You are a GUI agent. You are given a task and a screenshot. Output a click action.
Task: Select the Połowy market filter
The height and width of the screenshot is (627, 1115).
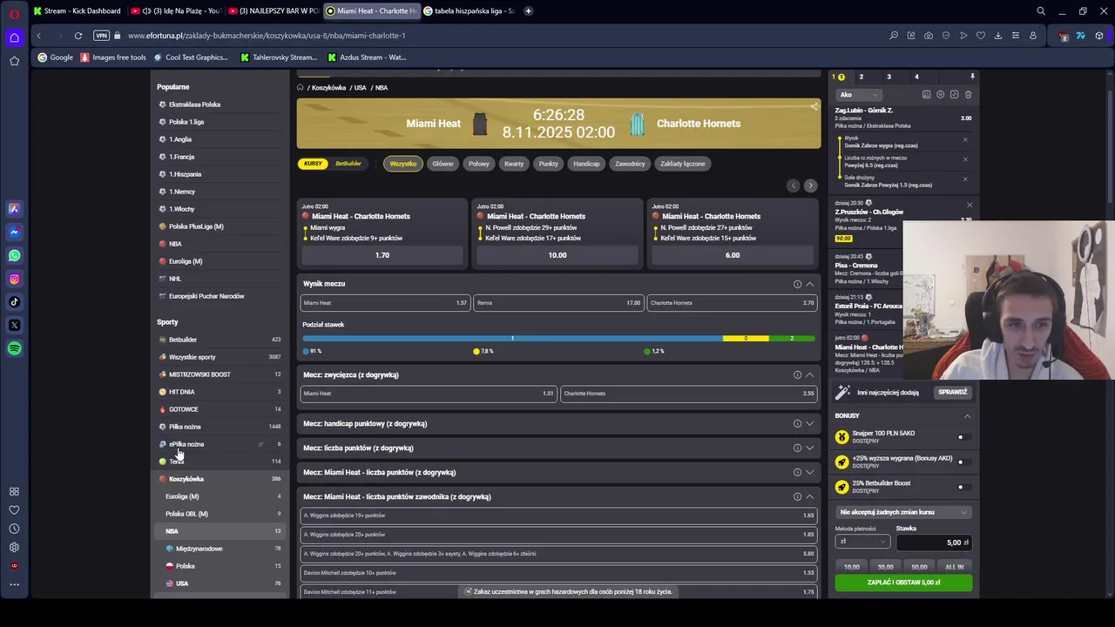pyautogui.click(x=479, y=164)
